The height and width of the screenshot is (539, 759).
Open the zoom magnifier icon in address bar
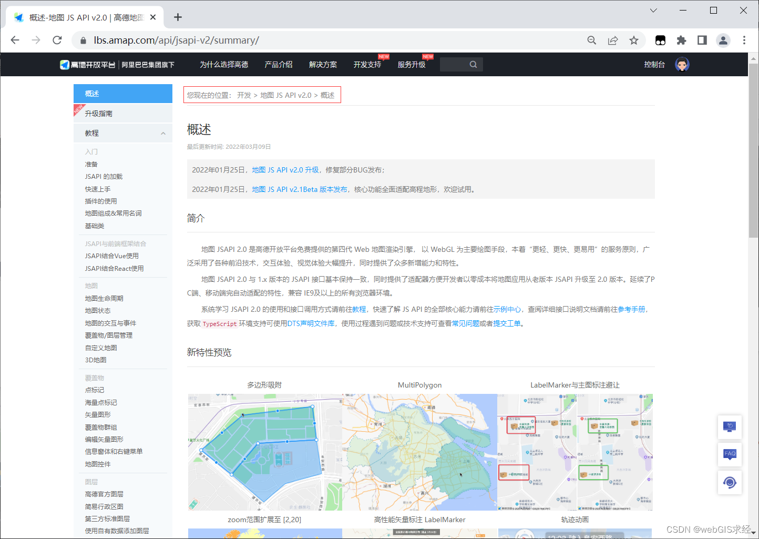(591, 40)
